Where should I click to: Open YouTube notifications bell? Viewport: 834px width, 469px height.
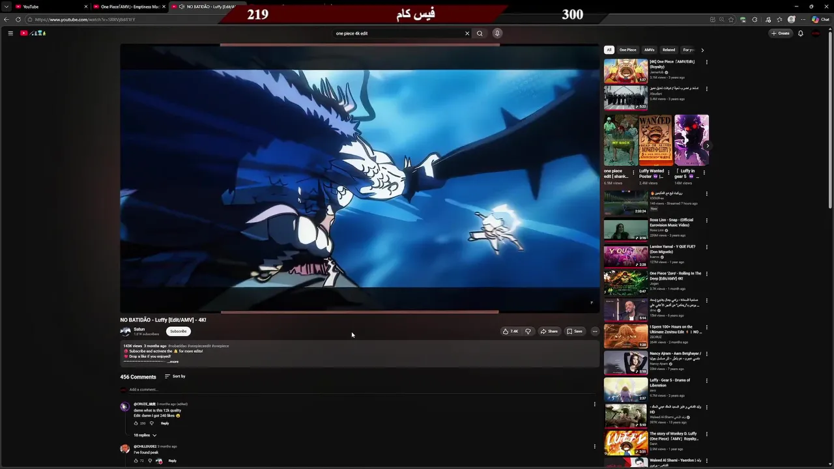[801, 33]
